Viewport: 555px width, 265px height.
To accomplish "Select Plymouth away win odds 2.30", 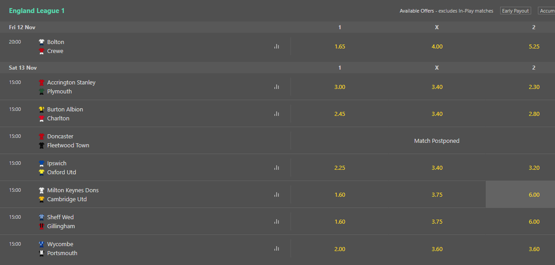I will pos(534,87).
